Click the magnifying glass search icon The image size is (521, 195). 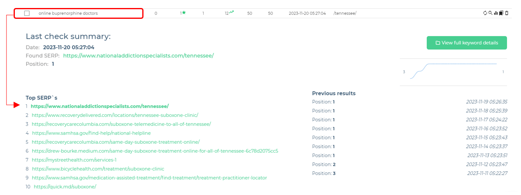point(490,13)
